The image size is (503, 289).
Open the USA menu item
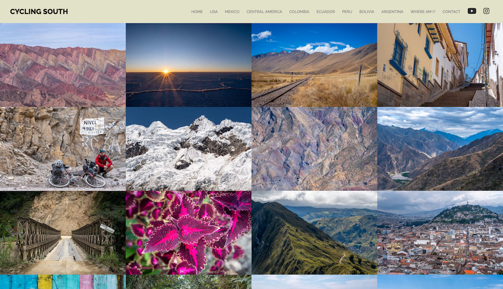click(214, 11)
